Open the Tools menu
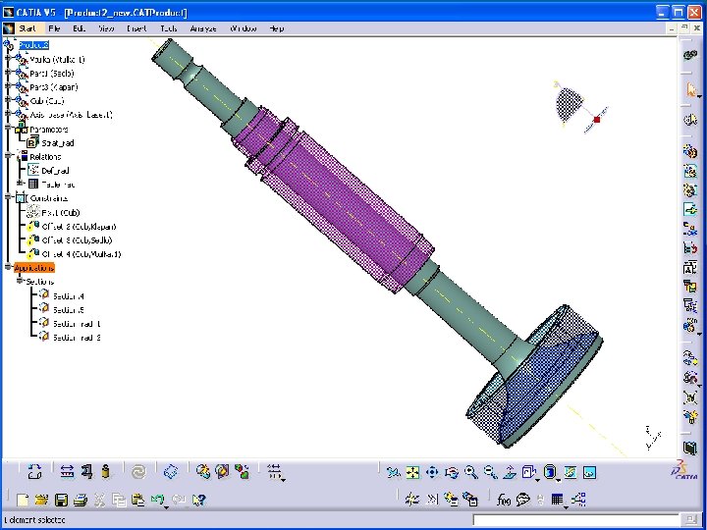 tap(169, 28)
